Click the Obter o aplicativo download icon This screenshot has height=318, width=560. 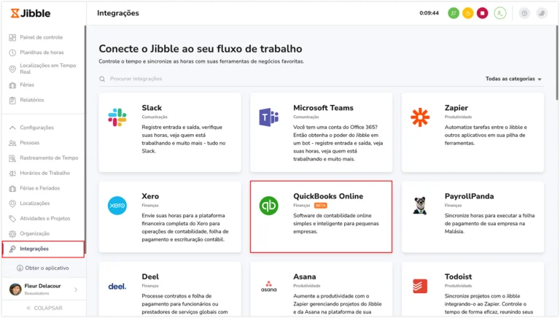click(20, 268)
